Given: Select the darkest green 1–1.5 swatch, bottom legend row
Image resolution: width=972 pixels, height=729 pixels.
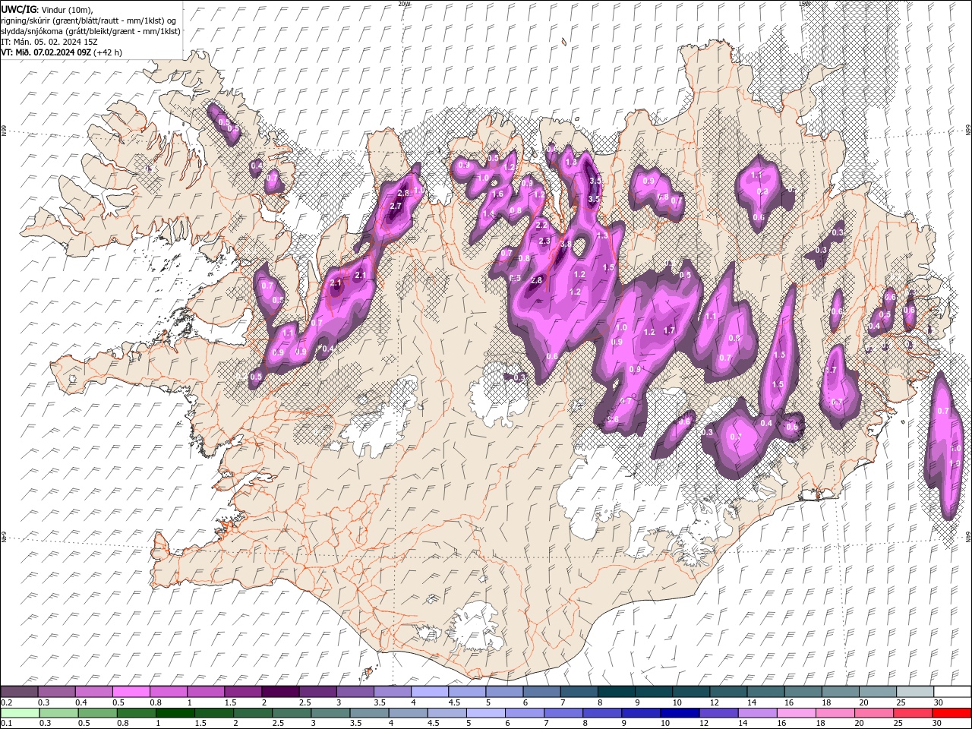Looking at the screenshot, I should coord(175,713).
